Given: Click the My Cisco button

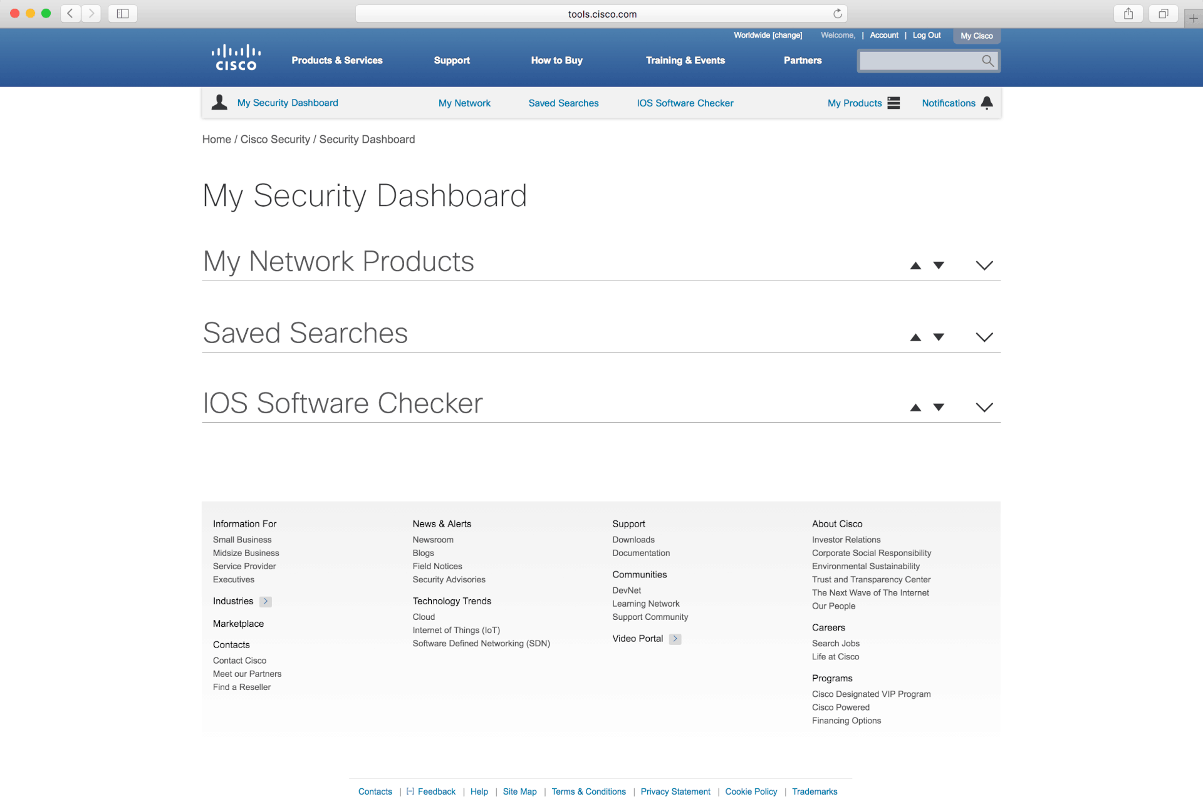Looking at the screenshot, I should 977,36.
